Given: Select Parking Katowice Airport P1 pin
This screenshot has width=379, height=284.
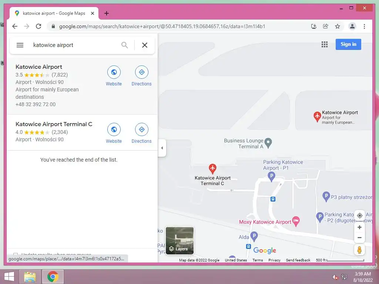Looking at the screenshot, I should coord(271,176).
